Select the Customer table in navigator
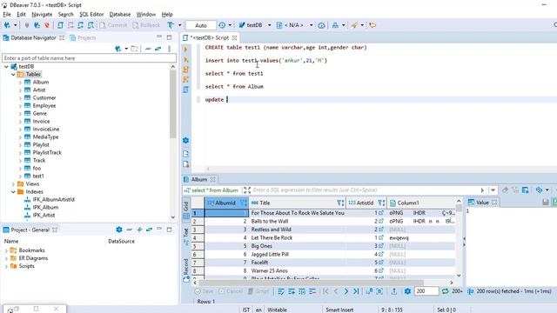Viewport: 557px width, 313px height. pyautogui.click(x=44, y=98)
